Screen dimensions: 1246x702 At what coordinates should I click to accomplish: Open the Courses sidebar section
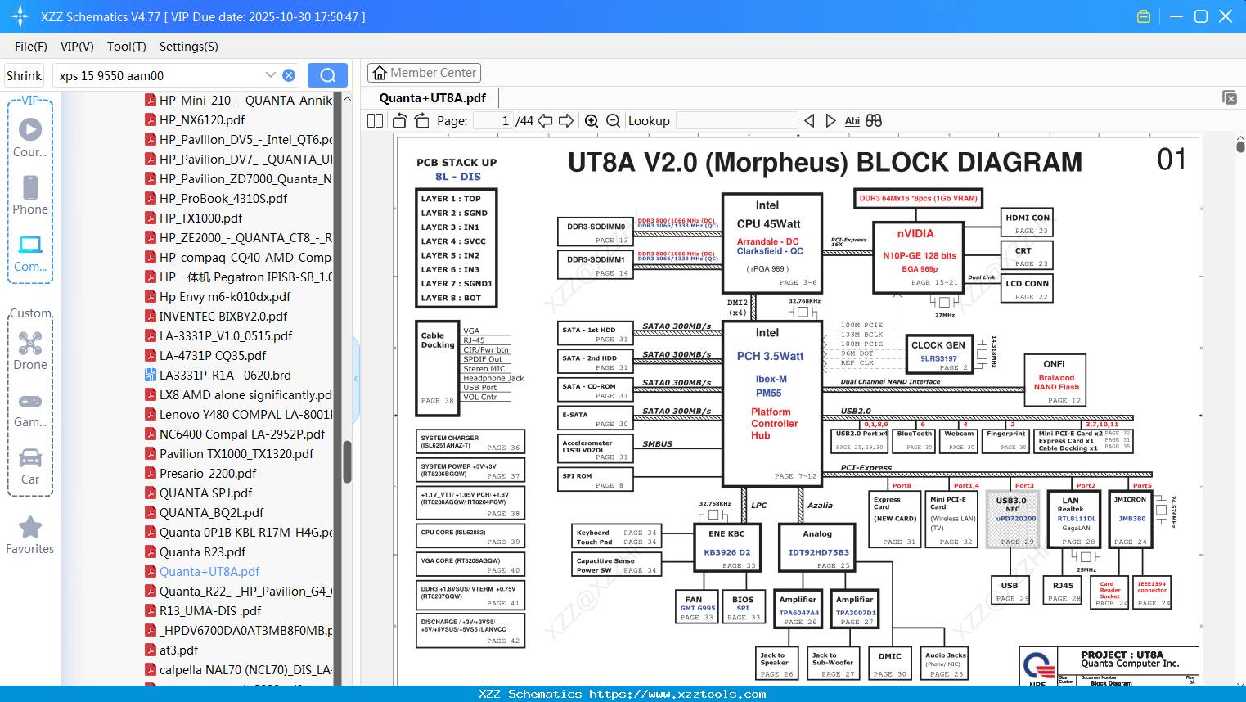click(x=30, y=138)
